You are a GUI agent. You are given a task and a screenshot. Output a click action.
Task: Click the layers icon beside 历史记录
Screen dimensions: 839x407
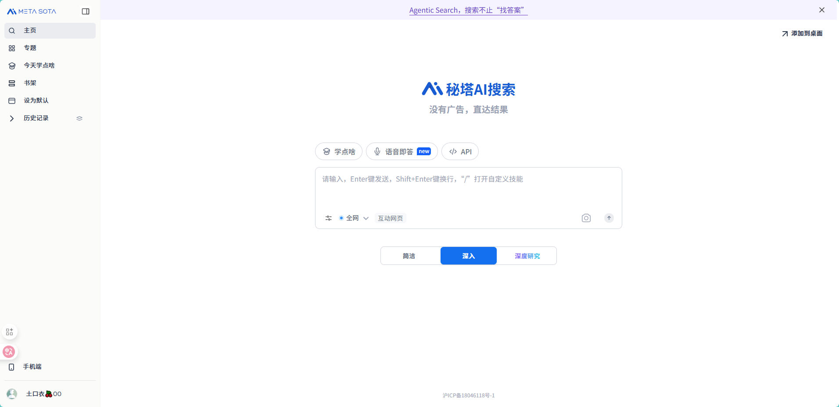click(79, 118)
